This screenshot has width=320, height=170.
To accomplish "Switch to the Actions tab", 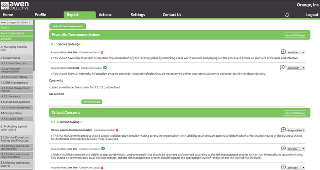I will click(105, 15).
